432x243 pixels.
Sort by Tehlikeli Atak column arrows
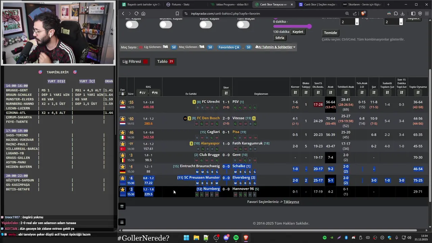(x=346, y=92)
